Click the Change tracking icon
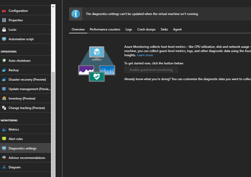Viewport: 251px width, 177px height. coord(4,108)
